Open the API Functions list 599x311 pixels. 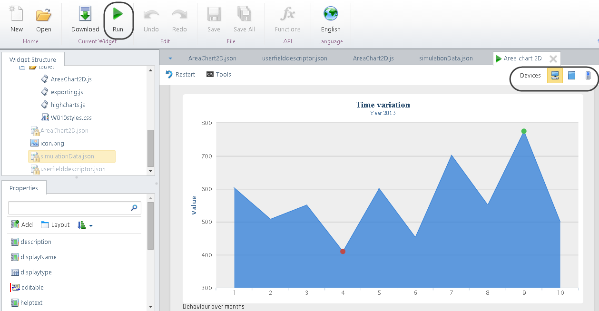pos(288,19)
